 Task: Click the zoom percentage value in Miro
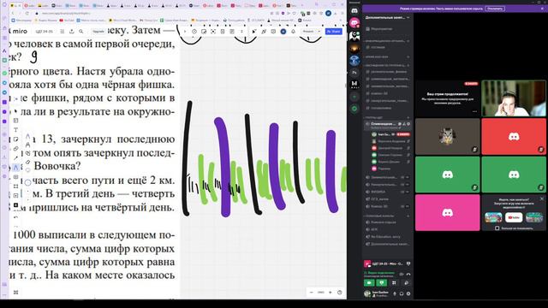(321, 293)
